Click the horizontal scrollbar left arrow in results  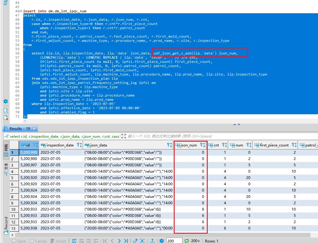(12, 235)
